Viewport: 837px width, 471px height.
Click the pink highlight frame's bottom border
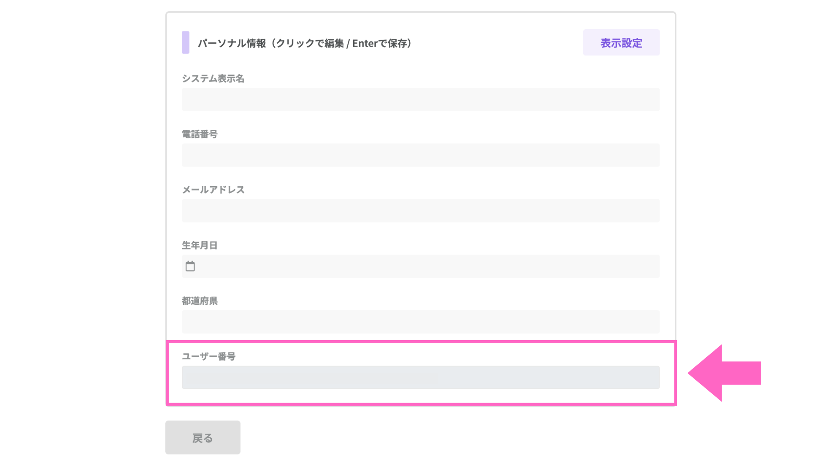coord(420,404)
